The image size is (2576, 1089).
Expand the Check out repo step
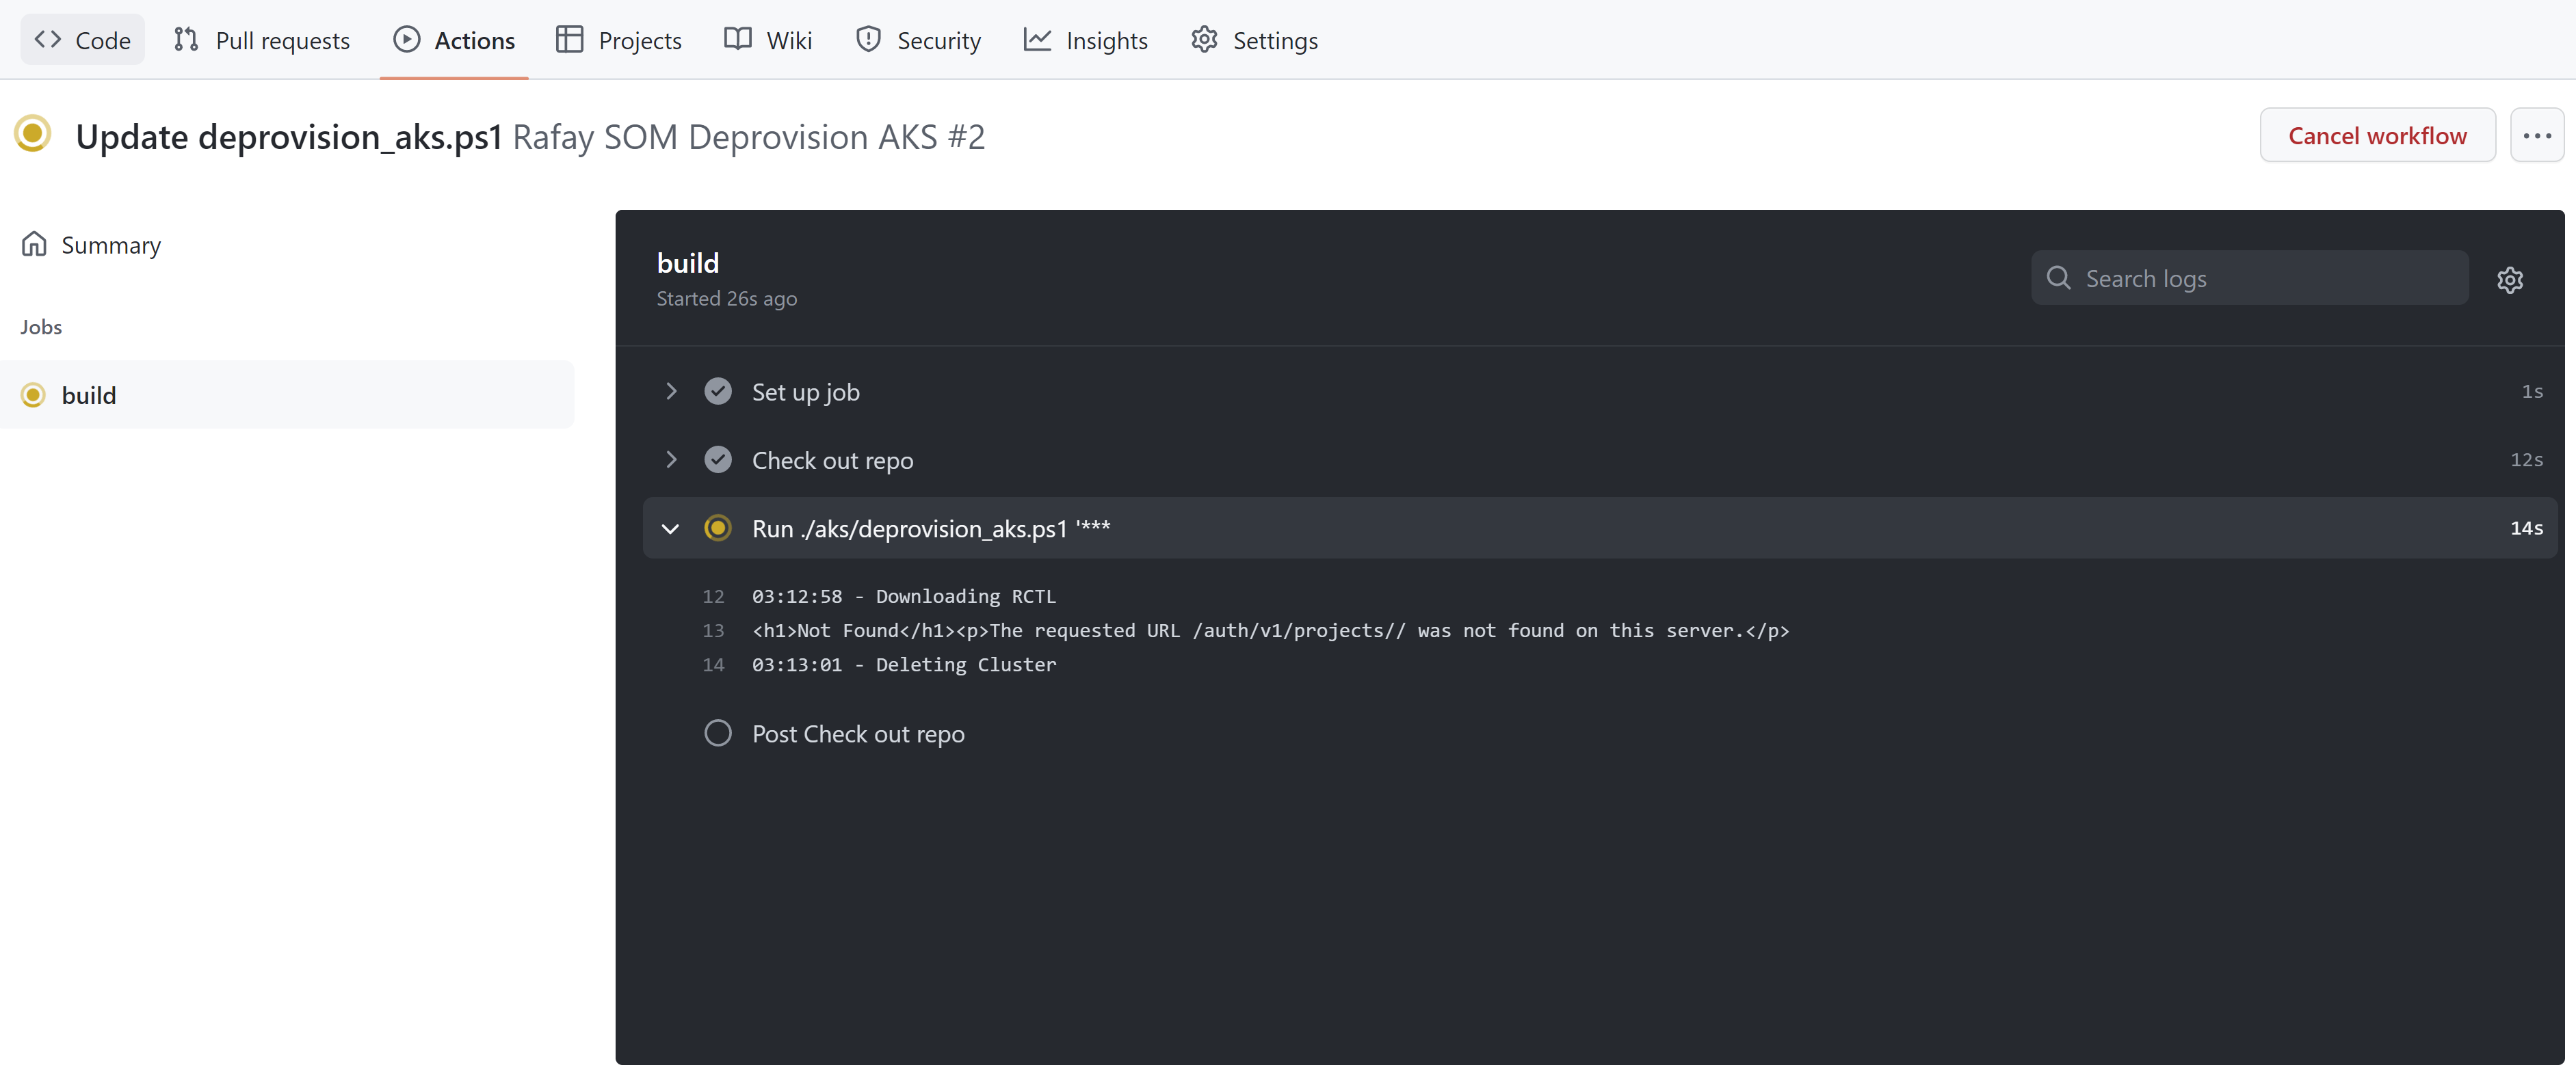click(x=669, y=458)
